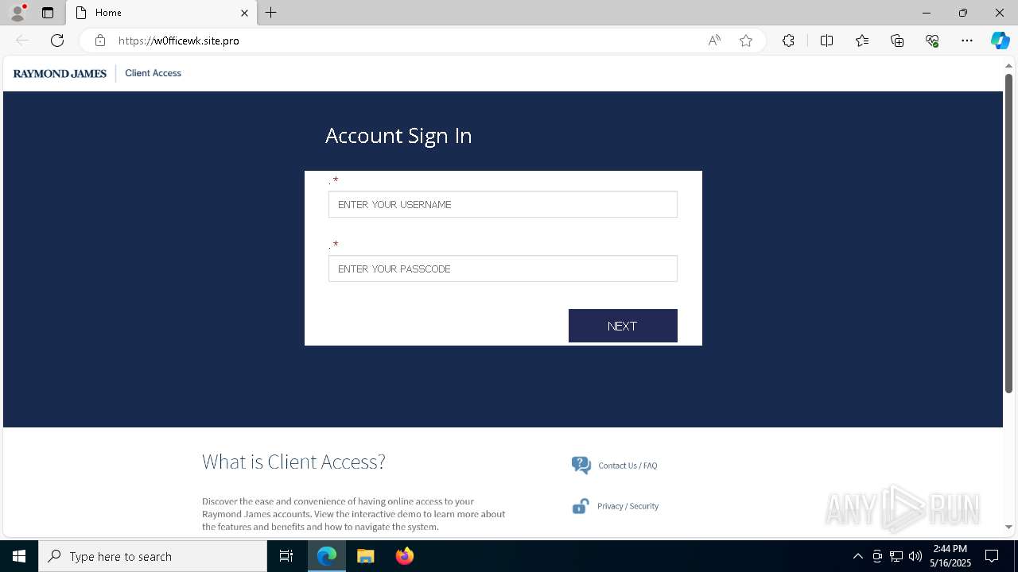Open the Contact Us / FAQ link
Image resolution: width=1018 pixels, height=572 pixels.
628,466
